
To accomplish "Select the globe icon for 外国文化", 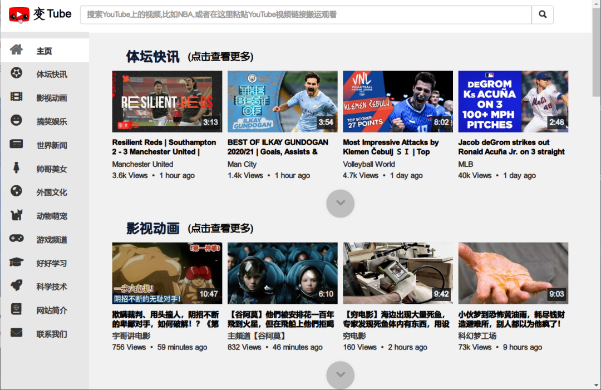I will point(17,191).
